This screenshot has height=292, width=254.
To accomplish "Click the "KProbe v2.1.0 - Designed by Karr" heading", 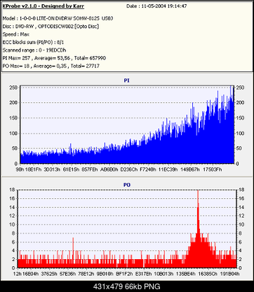I will [x=44, y=6].
